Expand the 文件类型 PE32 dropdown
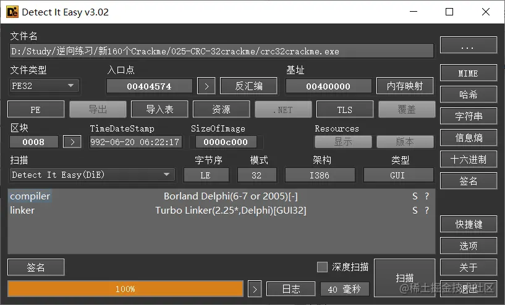Viewport: 505px width, 305px height. pos(44,86)
